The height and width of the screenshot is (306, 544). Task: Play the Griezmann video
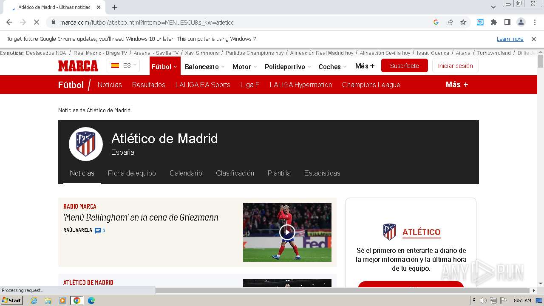click(287, 232)
